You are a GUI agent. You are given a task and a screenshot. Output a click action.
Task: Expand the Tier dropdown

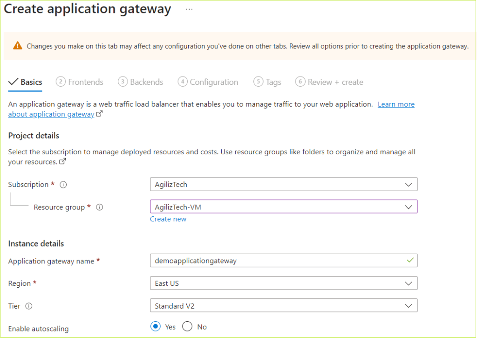[409, 306]
